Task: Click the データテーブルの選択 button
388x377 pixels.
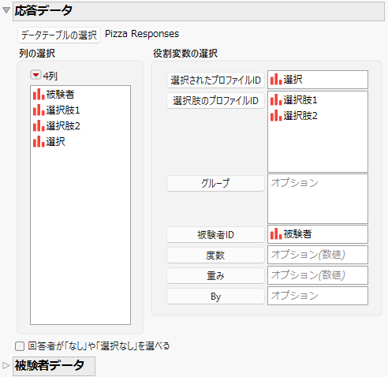Action: coord(59,35)
